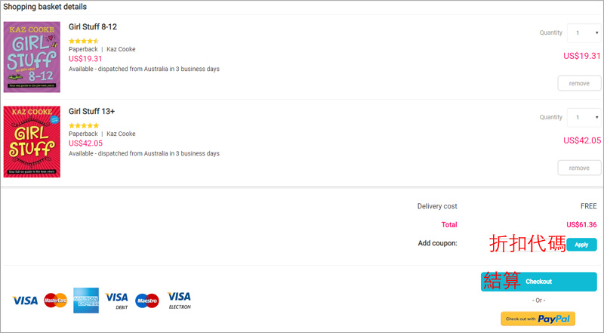Click the Visa card logo icon
Screen dimensions: 604x333
25,301
